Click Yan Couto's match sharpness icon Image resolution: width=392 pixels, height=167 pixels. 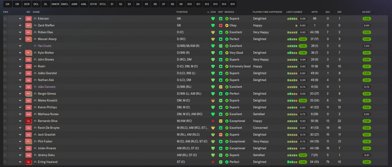[221, 46]
